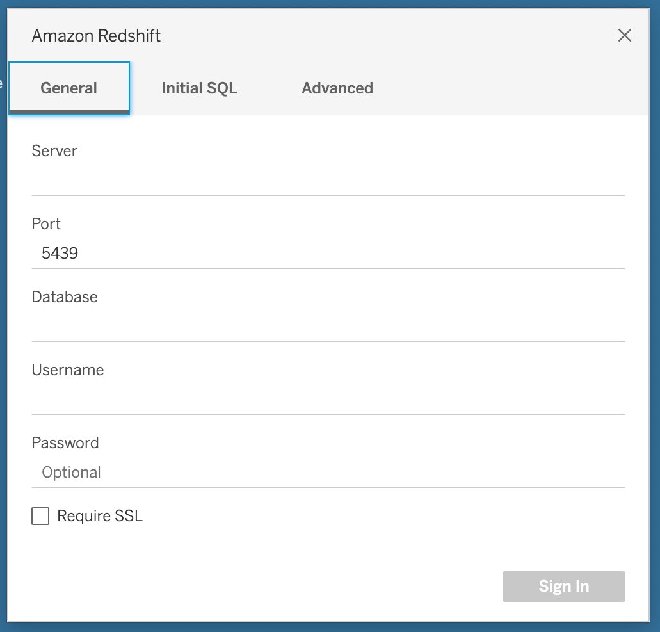This screenshot has height=632, width=660.
Task: Switch to the Initial SQL tab
Action: (x=199, y=88)
